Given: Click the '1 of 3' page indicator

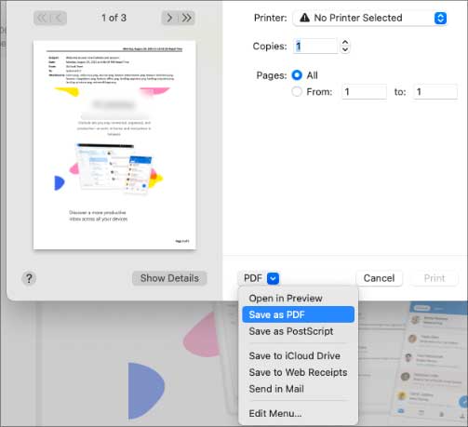Looking at the screenshot, I should tap(114, 18).
